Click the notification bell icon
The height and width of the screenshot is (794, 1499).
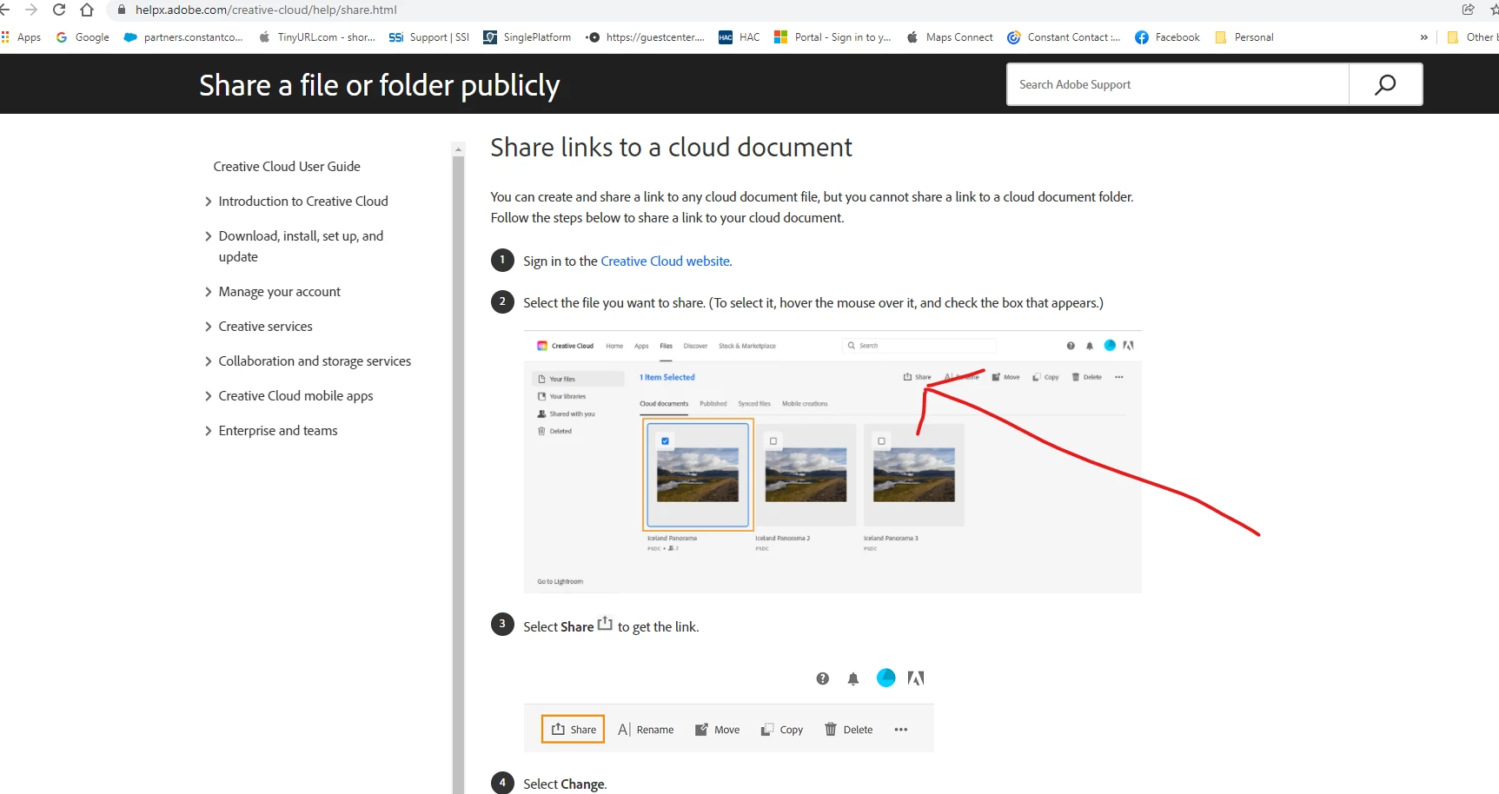(853, 678)
